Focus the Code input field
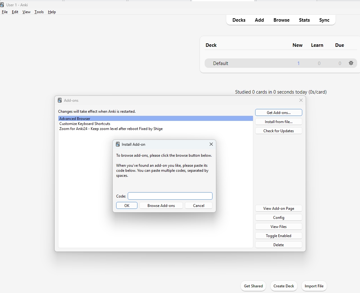Screen dimensions: 360x293 170,196
